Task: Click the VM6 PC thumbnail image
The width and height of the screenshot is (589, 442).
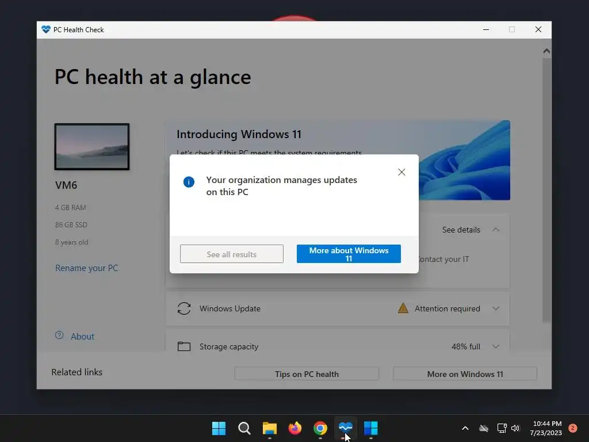Action: coord(92,147)
